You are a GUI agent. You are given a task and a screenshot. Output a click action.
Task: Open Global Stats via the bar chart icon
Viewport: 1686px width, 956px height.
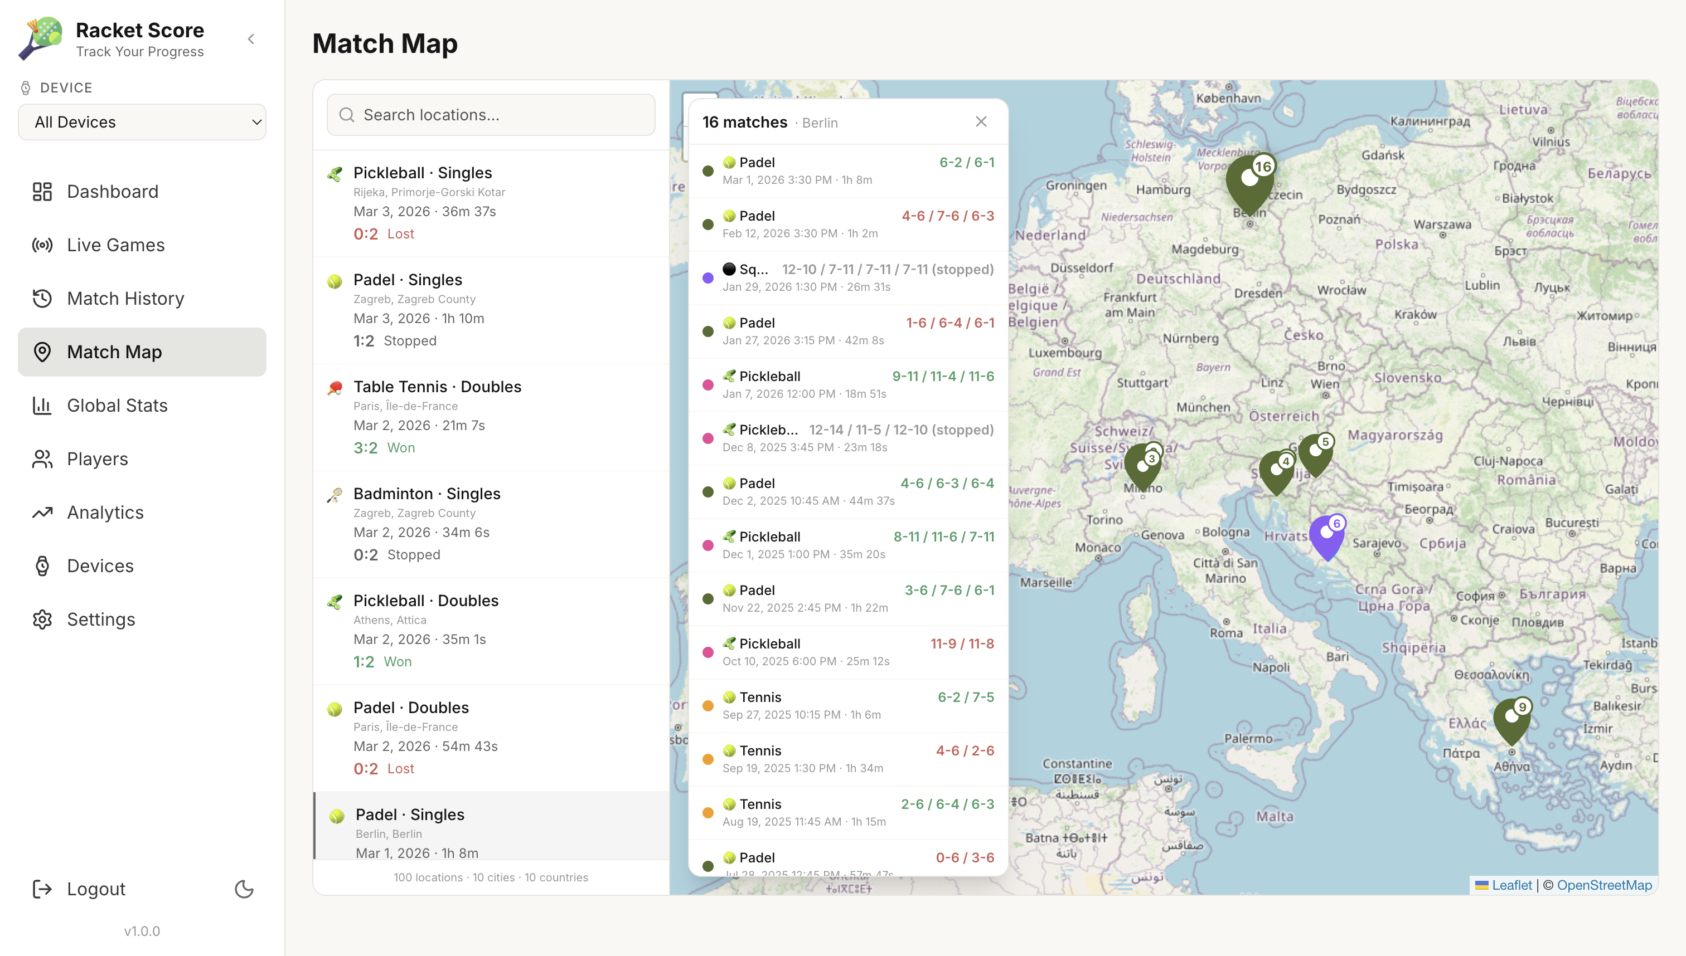pos(42,405)
